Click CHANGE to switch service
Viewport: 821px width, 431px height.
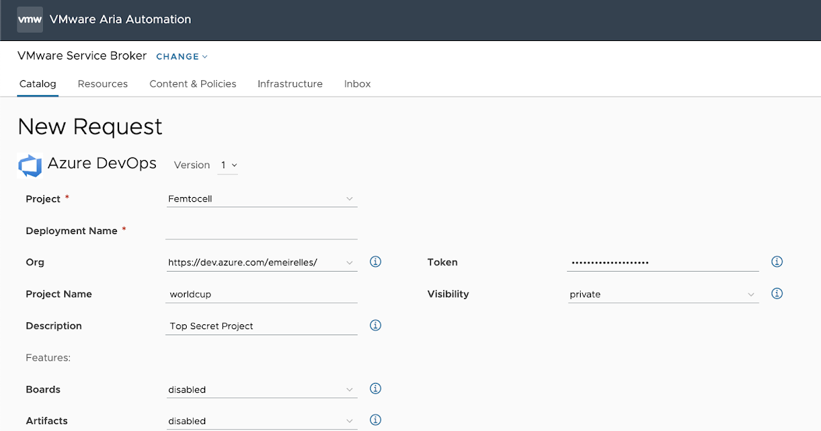point(181,57)
